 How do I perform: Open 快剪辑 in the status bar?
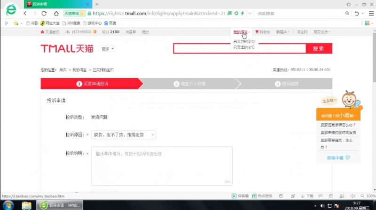tap(240, 196)
